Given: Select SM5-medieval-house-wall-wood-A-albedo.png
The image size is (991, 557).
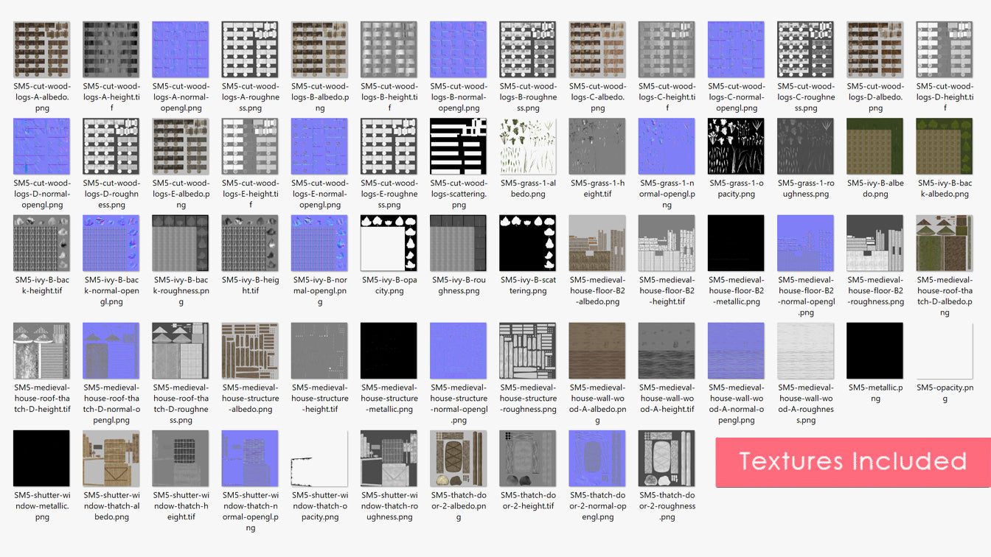Looking at the screenshot, I should [x=597, y=351].
